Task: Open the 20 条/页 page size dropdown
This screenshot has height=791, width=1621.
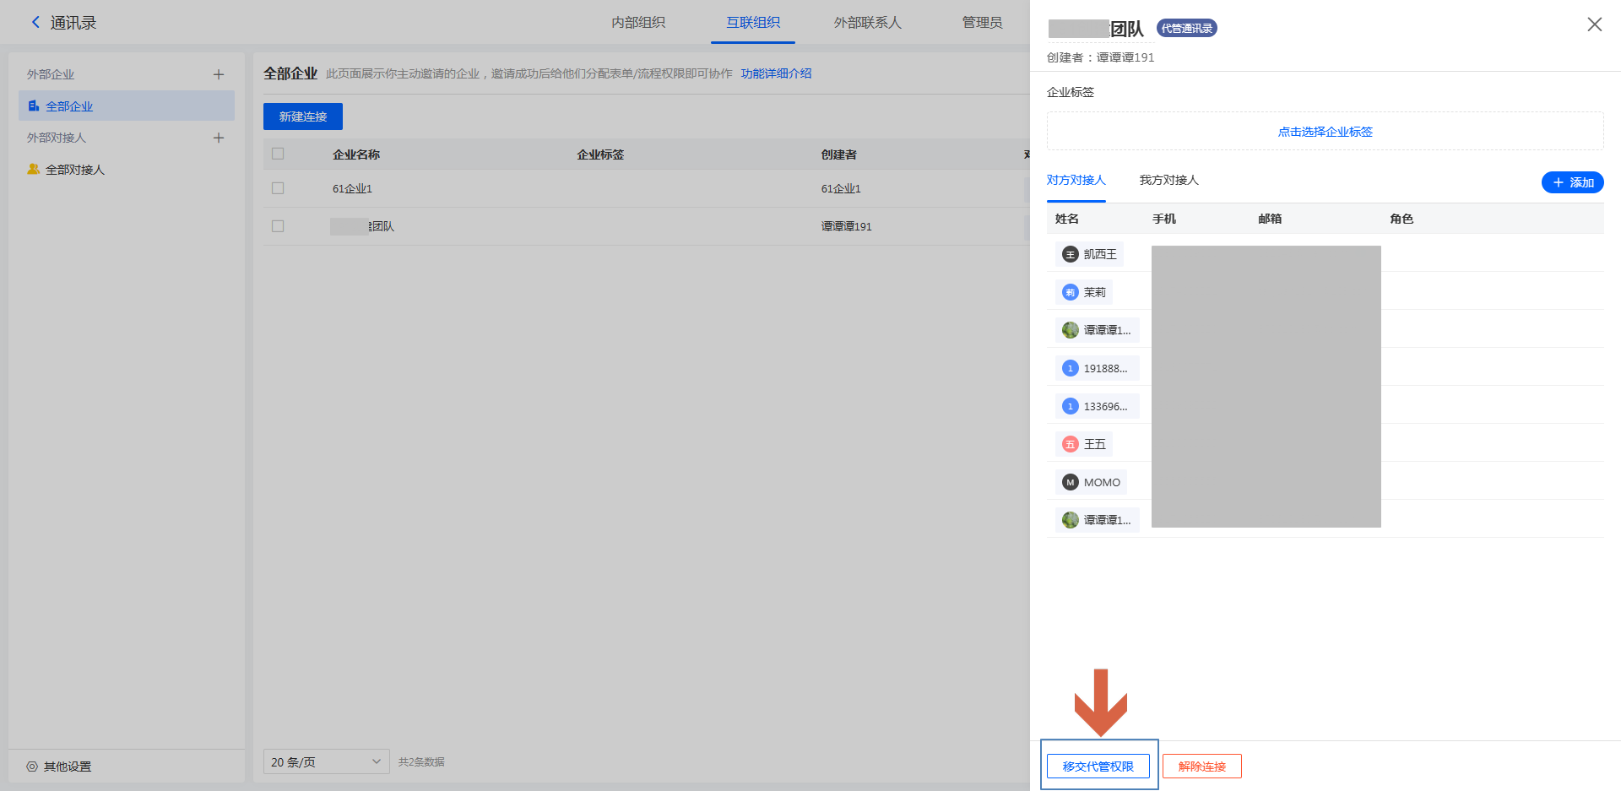Action: coord(326,761)
